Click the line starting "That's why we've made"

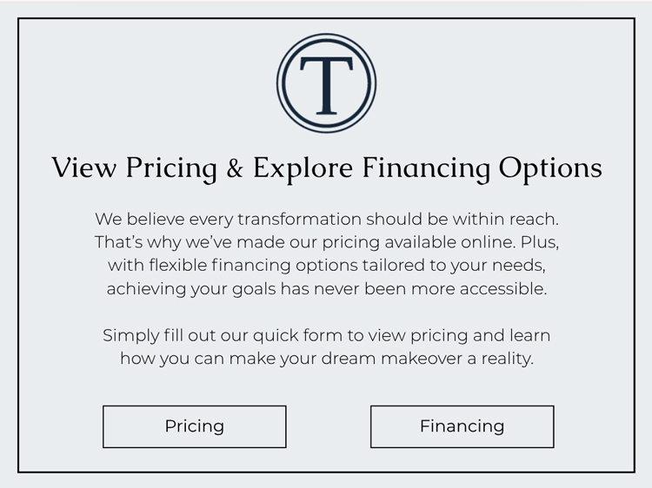326,242
